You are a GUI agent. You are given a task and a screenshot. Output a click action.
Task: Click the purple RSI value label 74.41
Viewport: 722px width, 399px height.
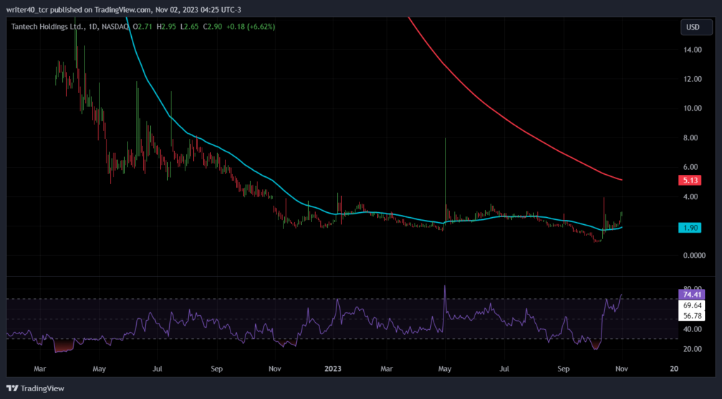(x=692, y=295)
